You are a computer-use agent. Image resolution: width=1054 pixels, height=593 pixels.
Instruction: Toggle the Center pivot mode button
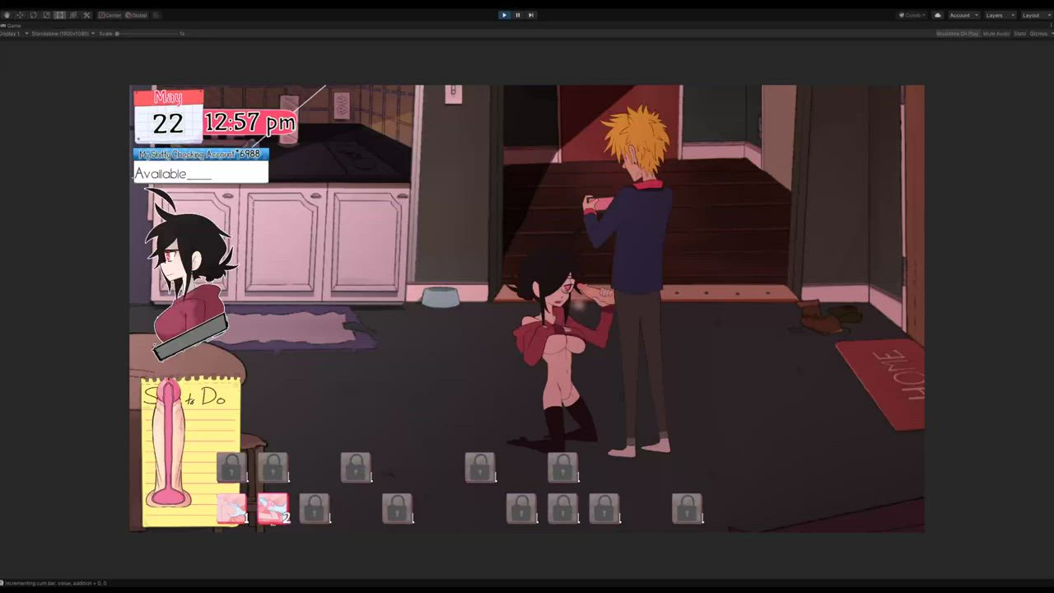pos(110,15)
